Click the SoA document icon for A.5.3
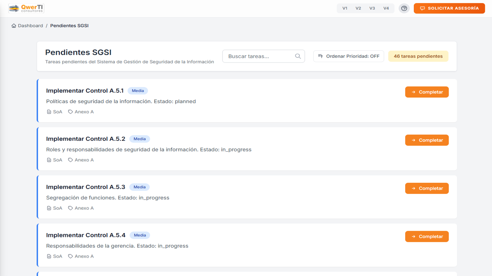The height and width of the screenshot is (276, 492). (49, 208)
